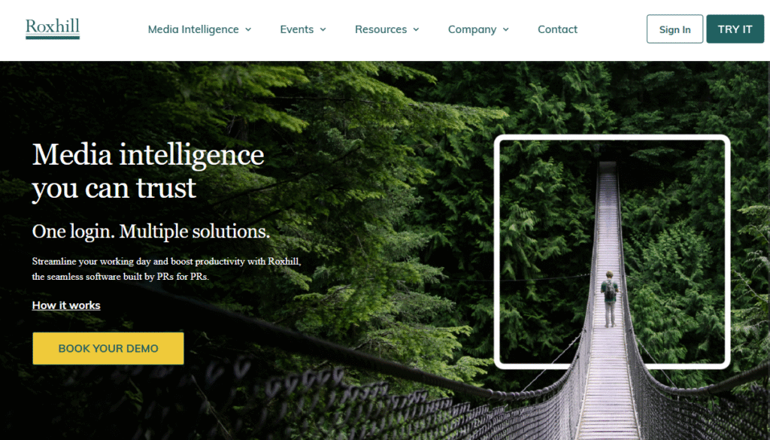
Task: Click the Streamline your working day paragraph
Action: (x=166, y=269)
